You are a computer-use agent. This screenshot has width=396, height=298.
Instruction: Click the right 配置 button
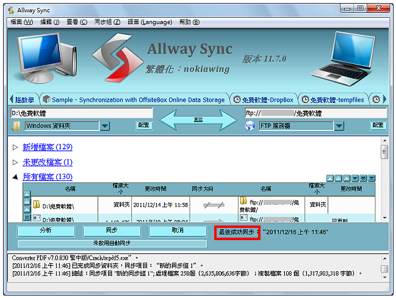[x=378, y=126]
